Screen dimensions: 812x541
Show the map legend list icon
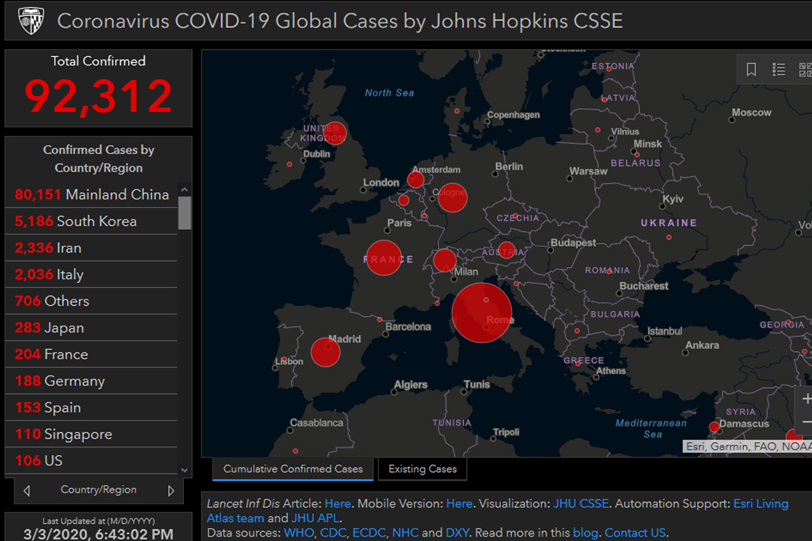coord(778,70)
